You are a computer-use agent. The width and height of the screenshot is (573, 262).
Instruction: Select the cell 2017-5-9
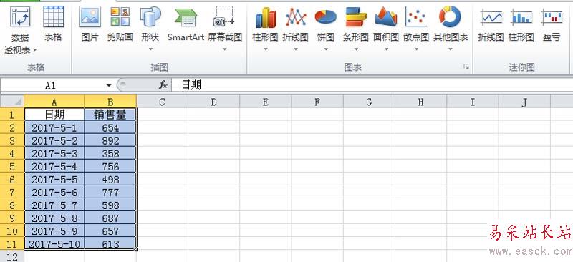coord(54,231)
